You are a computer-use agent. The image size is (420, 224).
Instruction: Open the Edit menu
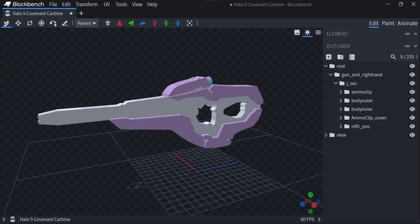66,4
